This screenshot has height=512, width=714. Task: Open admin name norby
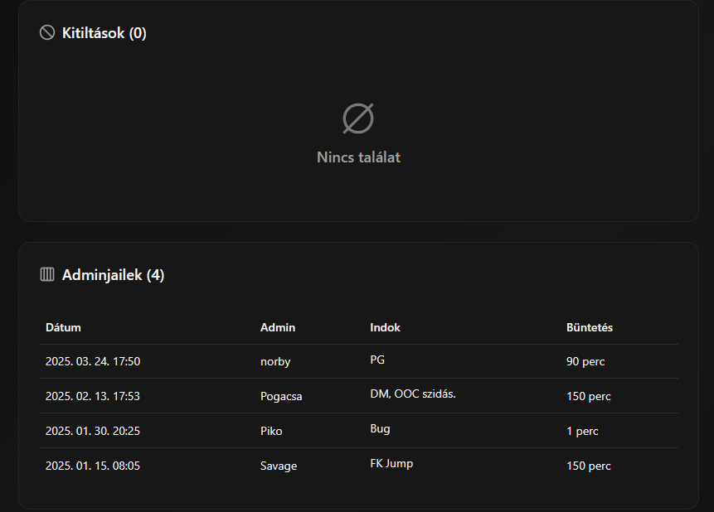coord(275,362)
